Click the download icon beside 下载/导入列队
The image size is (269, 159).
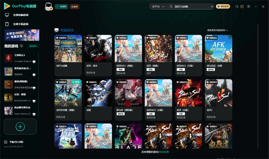click(6, 142)
